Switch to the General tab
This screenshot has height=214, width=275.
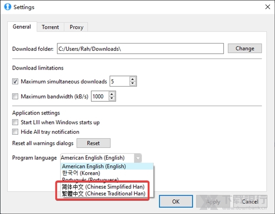pyautogui.click(x=22, y=27)
